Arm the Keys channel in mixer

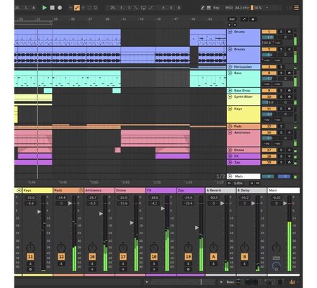[30, 269]
